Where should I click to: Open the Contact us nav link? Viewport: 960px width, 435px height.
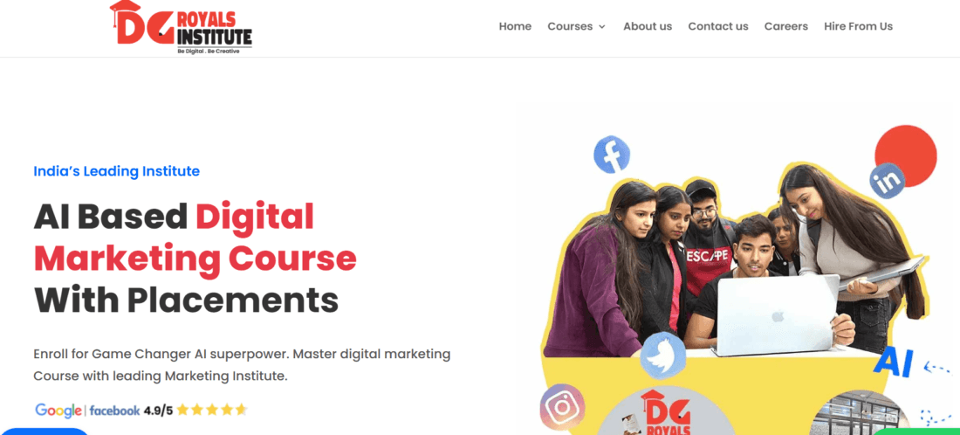[x=718, y=26]
